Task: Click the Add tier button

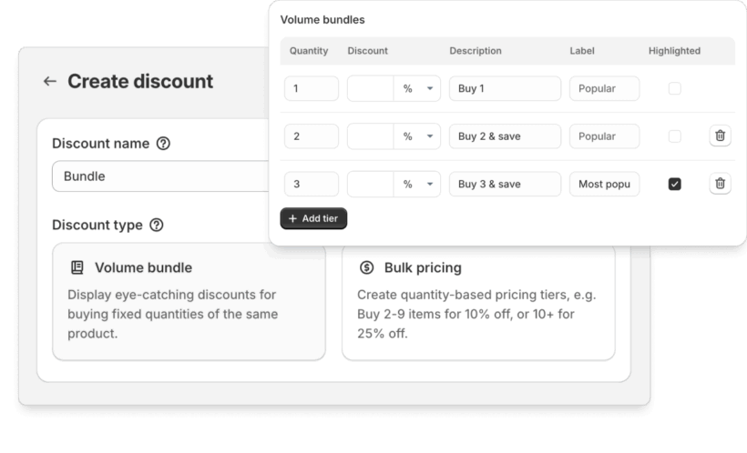Action: pyautogui.click(x=313, y=218)
